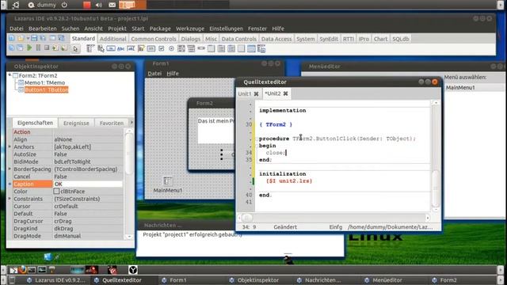Image resolution: width=507 pixels, height=285 pixels.
Task: Pick the TActionList component icon
Action: point(261,49)
